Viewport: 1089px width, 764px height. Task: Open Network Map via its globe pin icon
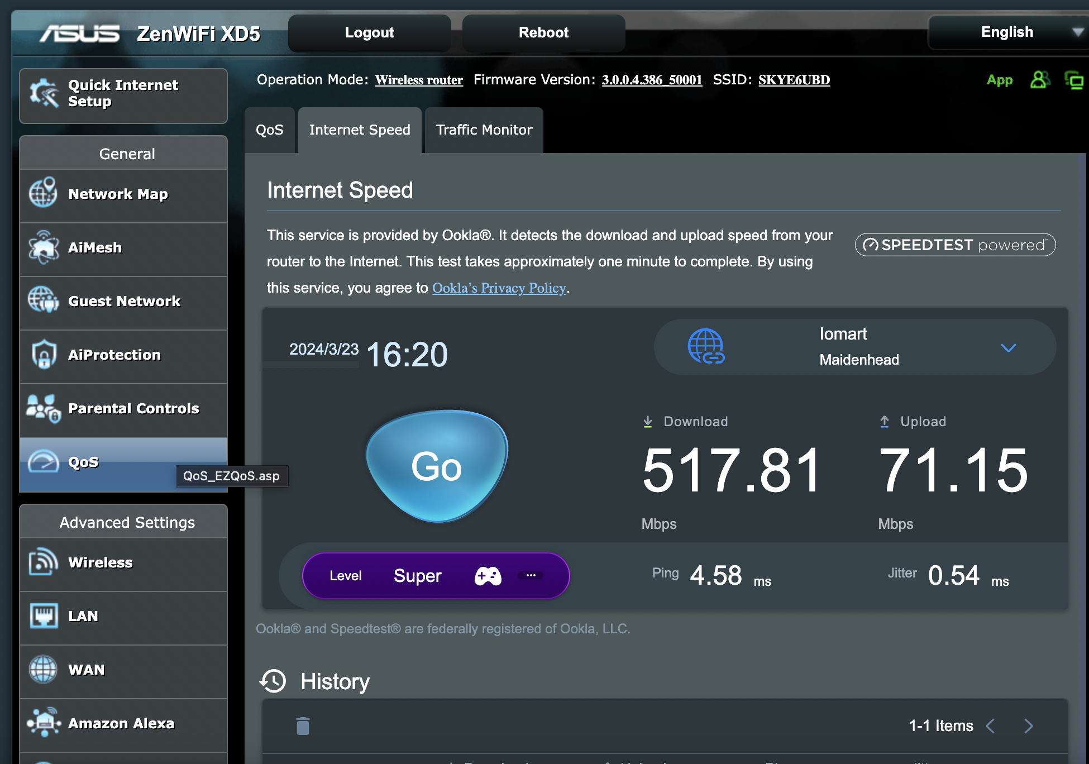tap(43, 193)
